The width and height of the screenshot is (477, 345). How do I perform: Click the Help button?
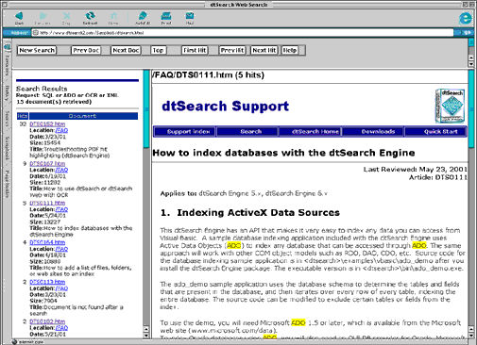(x=290, y=50)
